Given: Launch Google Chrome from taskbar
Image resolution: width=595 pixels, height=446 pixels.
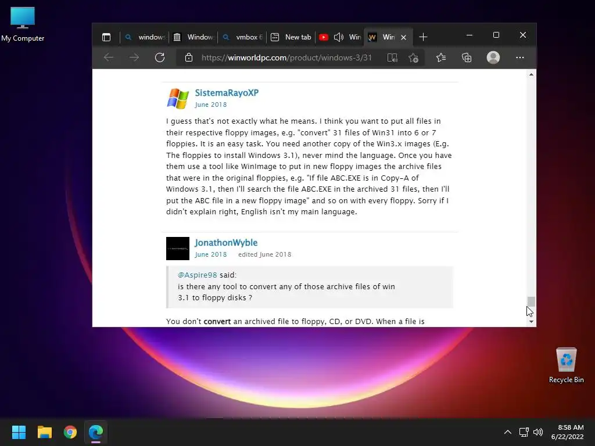Looking at the screenshot, I should pyautogui.click(x=70, y=432).
